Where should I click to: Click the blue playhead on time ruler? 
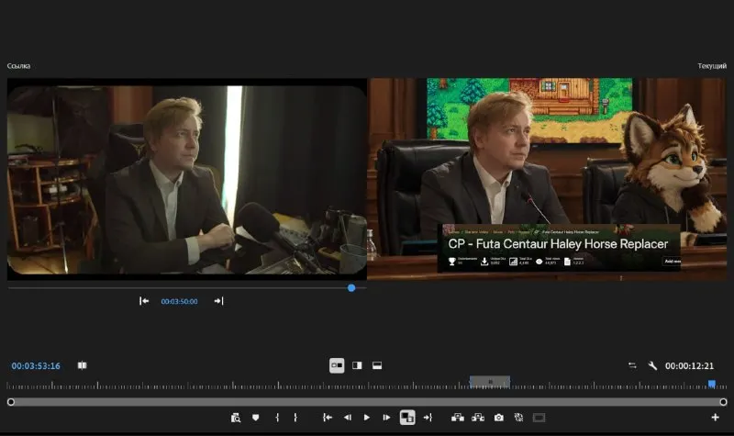click(x=712, y=384)
